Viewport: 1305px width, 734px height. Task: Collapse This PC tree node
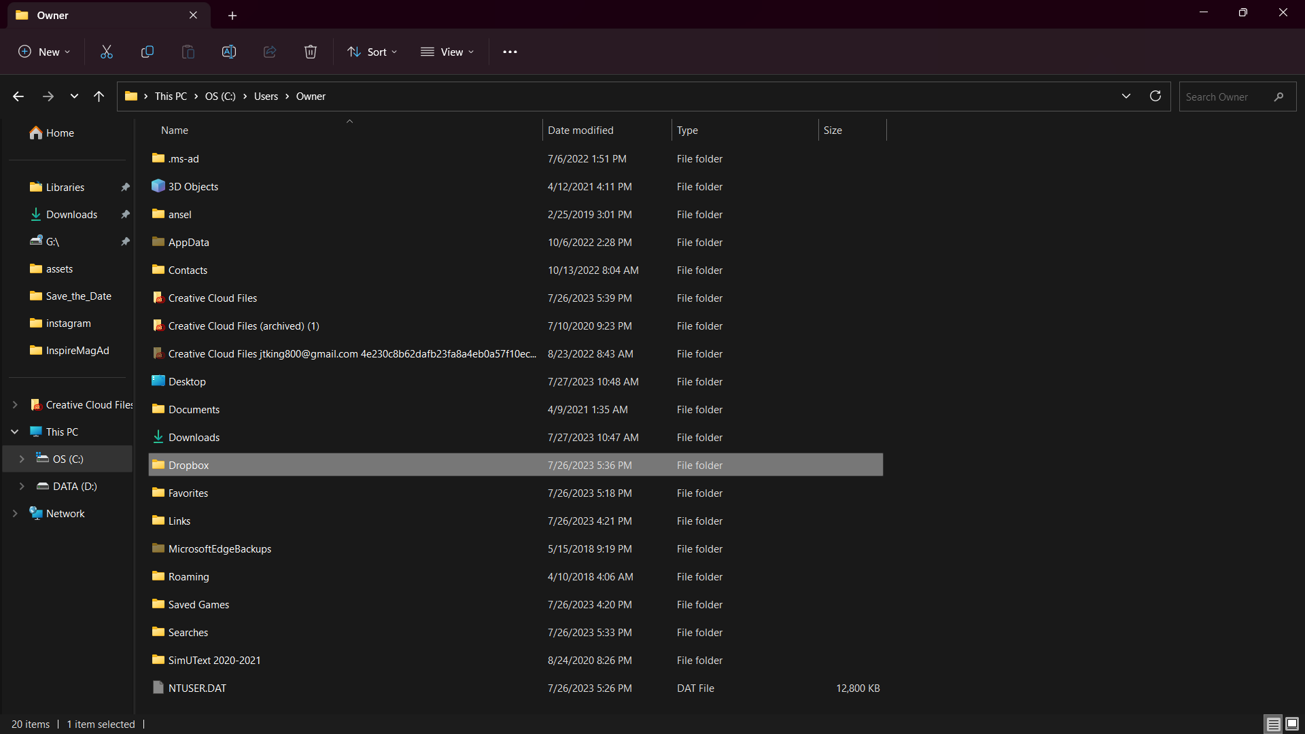tap(15, 432)
